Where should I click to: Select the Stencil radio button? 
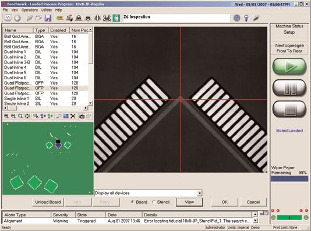pyautogui.click(x=154, y=202)
